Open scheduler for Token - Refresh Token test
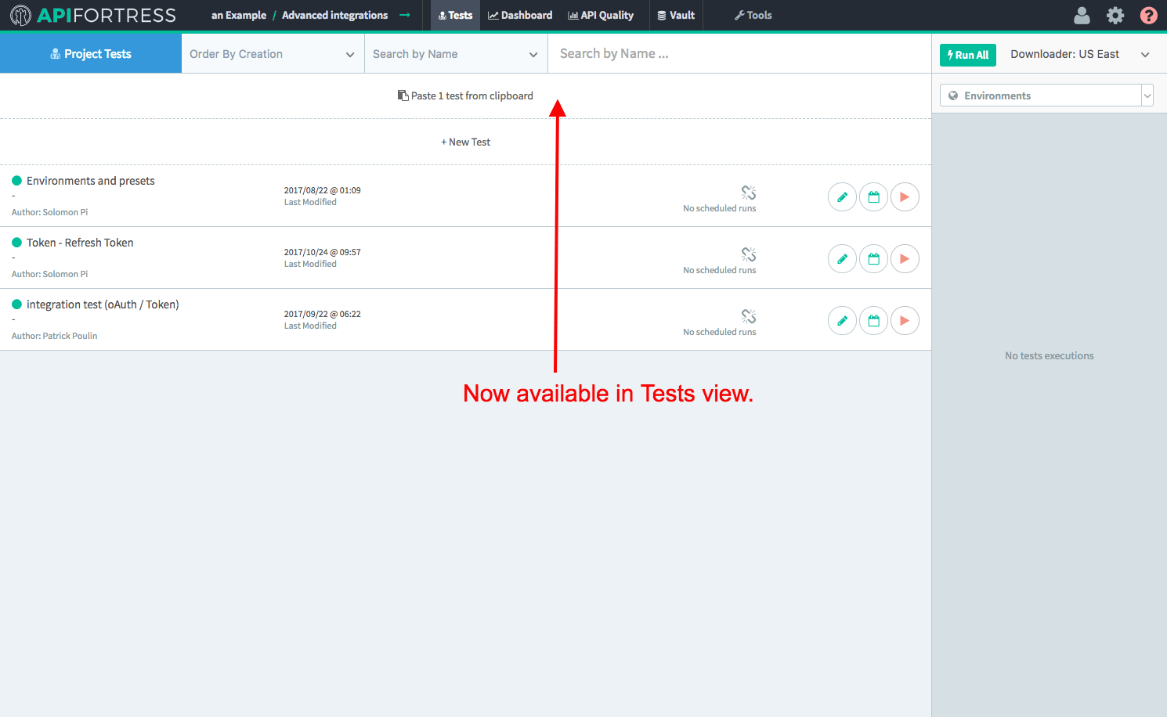The image size is (1167, 717). pyautogui.click(x=873, y=259)
